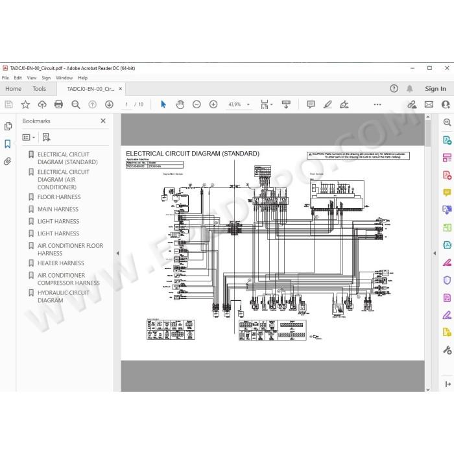Expand the fit page options dropdown
The image size is (454, 454).
click(x=271, y=104)
